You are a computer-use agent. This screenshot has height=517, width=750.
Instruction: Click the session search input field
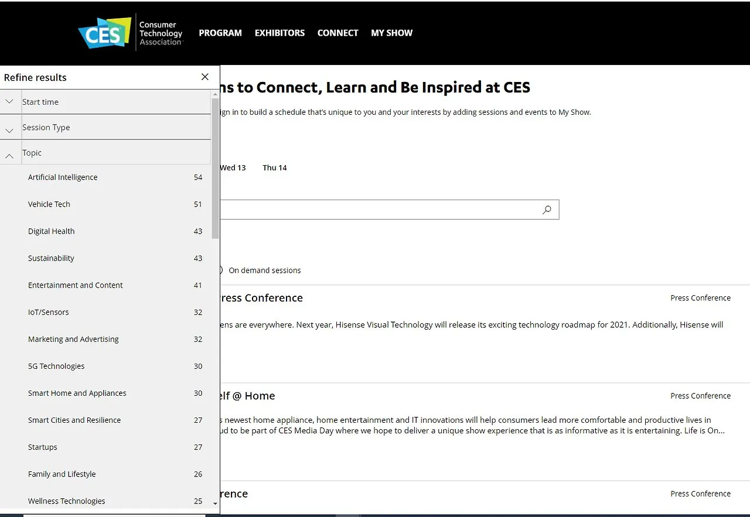point(390,210)
